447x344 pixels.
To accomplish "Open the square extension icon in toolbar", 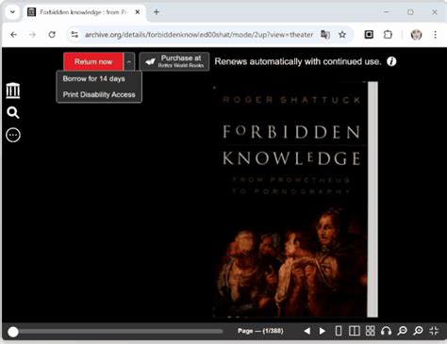I will click(x=369, y=35).
